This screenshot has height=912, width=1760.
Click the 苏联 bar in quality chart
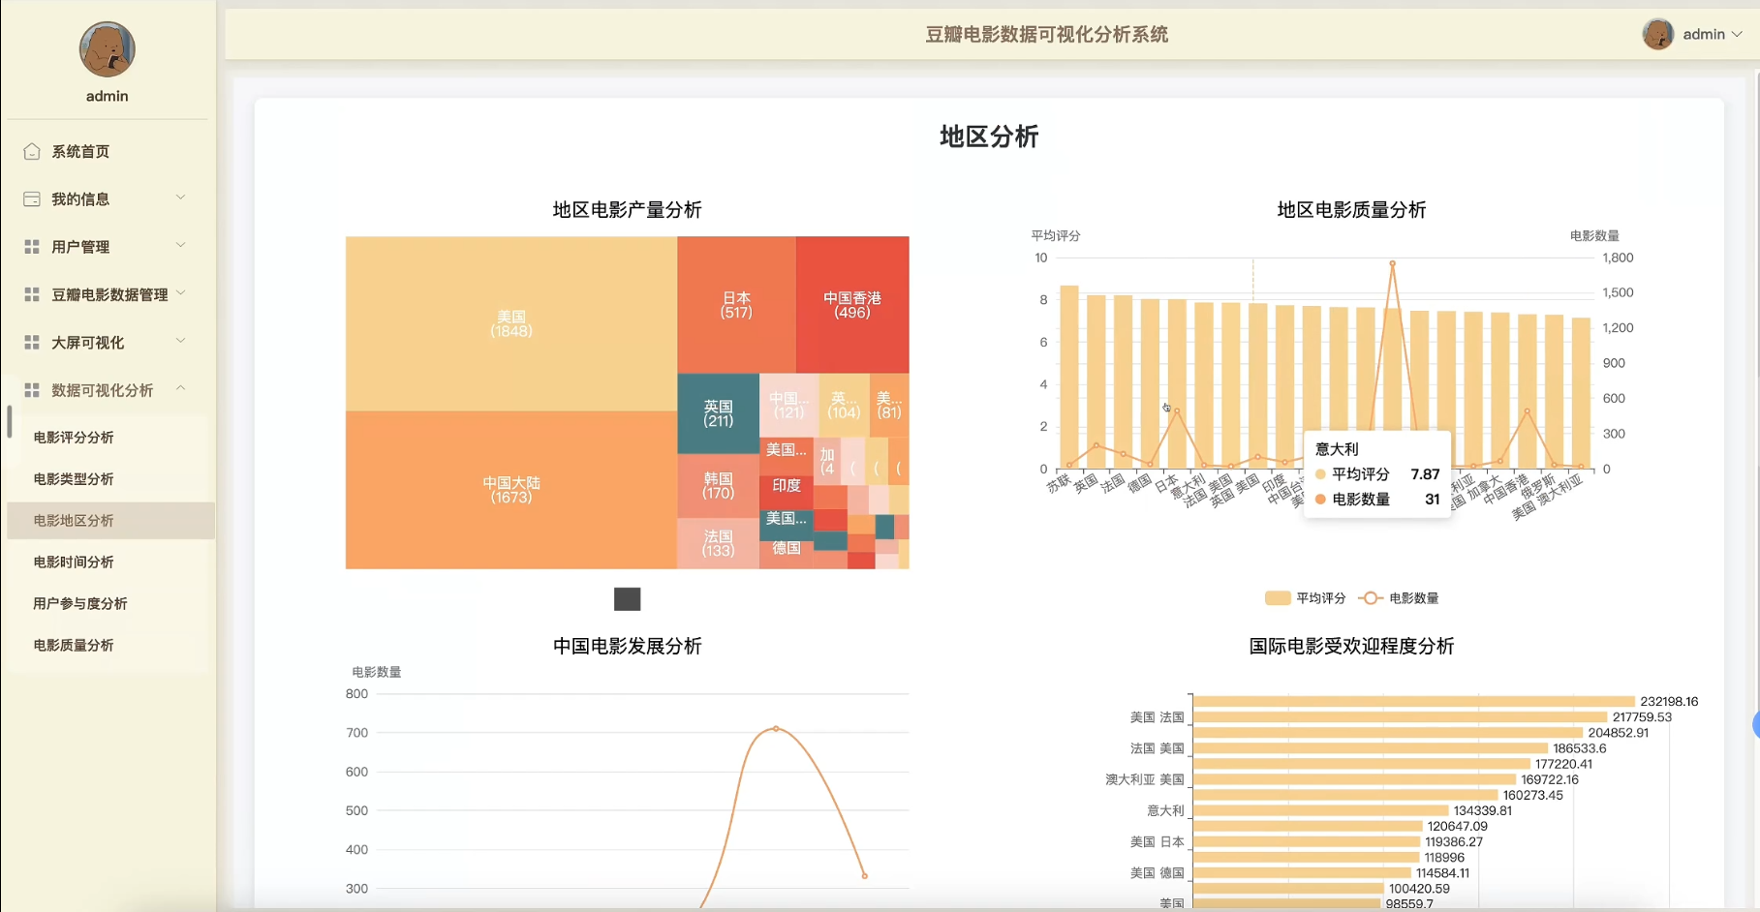point(1069,377)
